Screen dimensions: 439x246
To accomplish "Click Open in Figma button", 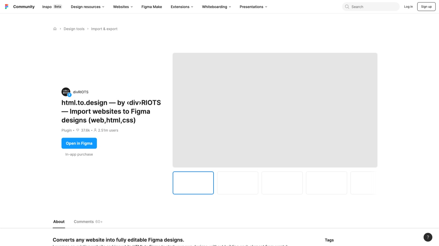I will click(79, 143).
